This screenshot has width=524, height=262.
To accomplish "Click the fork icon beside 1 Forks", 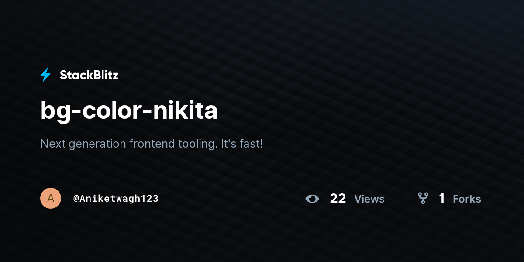I will (423, 199).
